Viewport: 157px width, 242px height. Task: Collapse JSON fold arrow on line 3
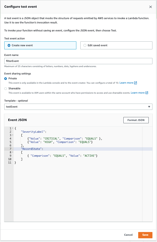pyautogui.click(x=13, y=135)
